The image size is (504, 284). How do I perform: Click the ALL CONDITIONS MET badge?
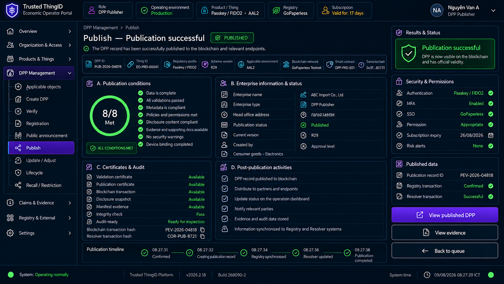tap(112, 148)
